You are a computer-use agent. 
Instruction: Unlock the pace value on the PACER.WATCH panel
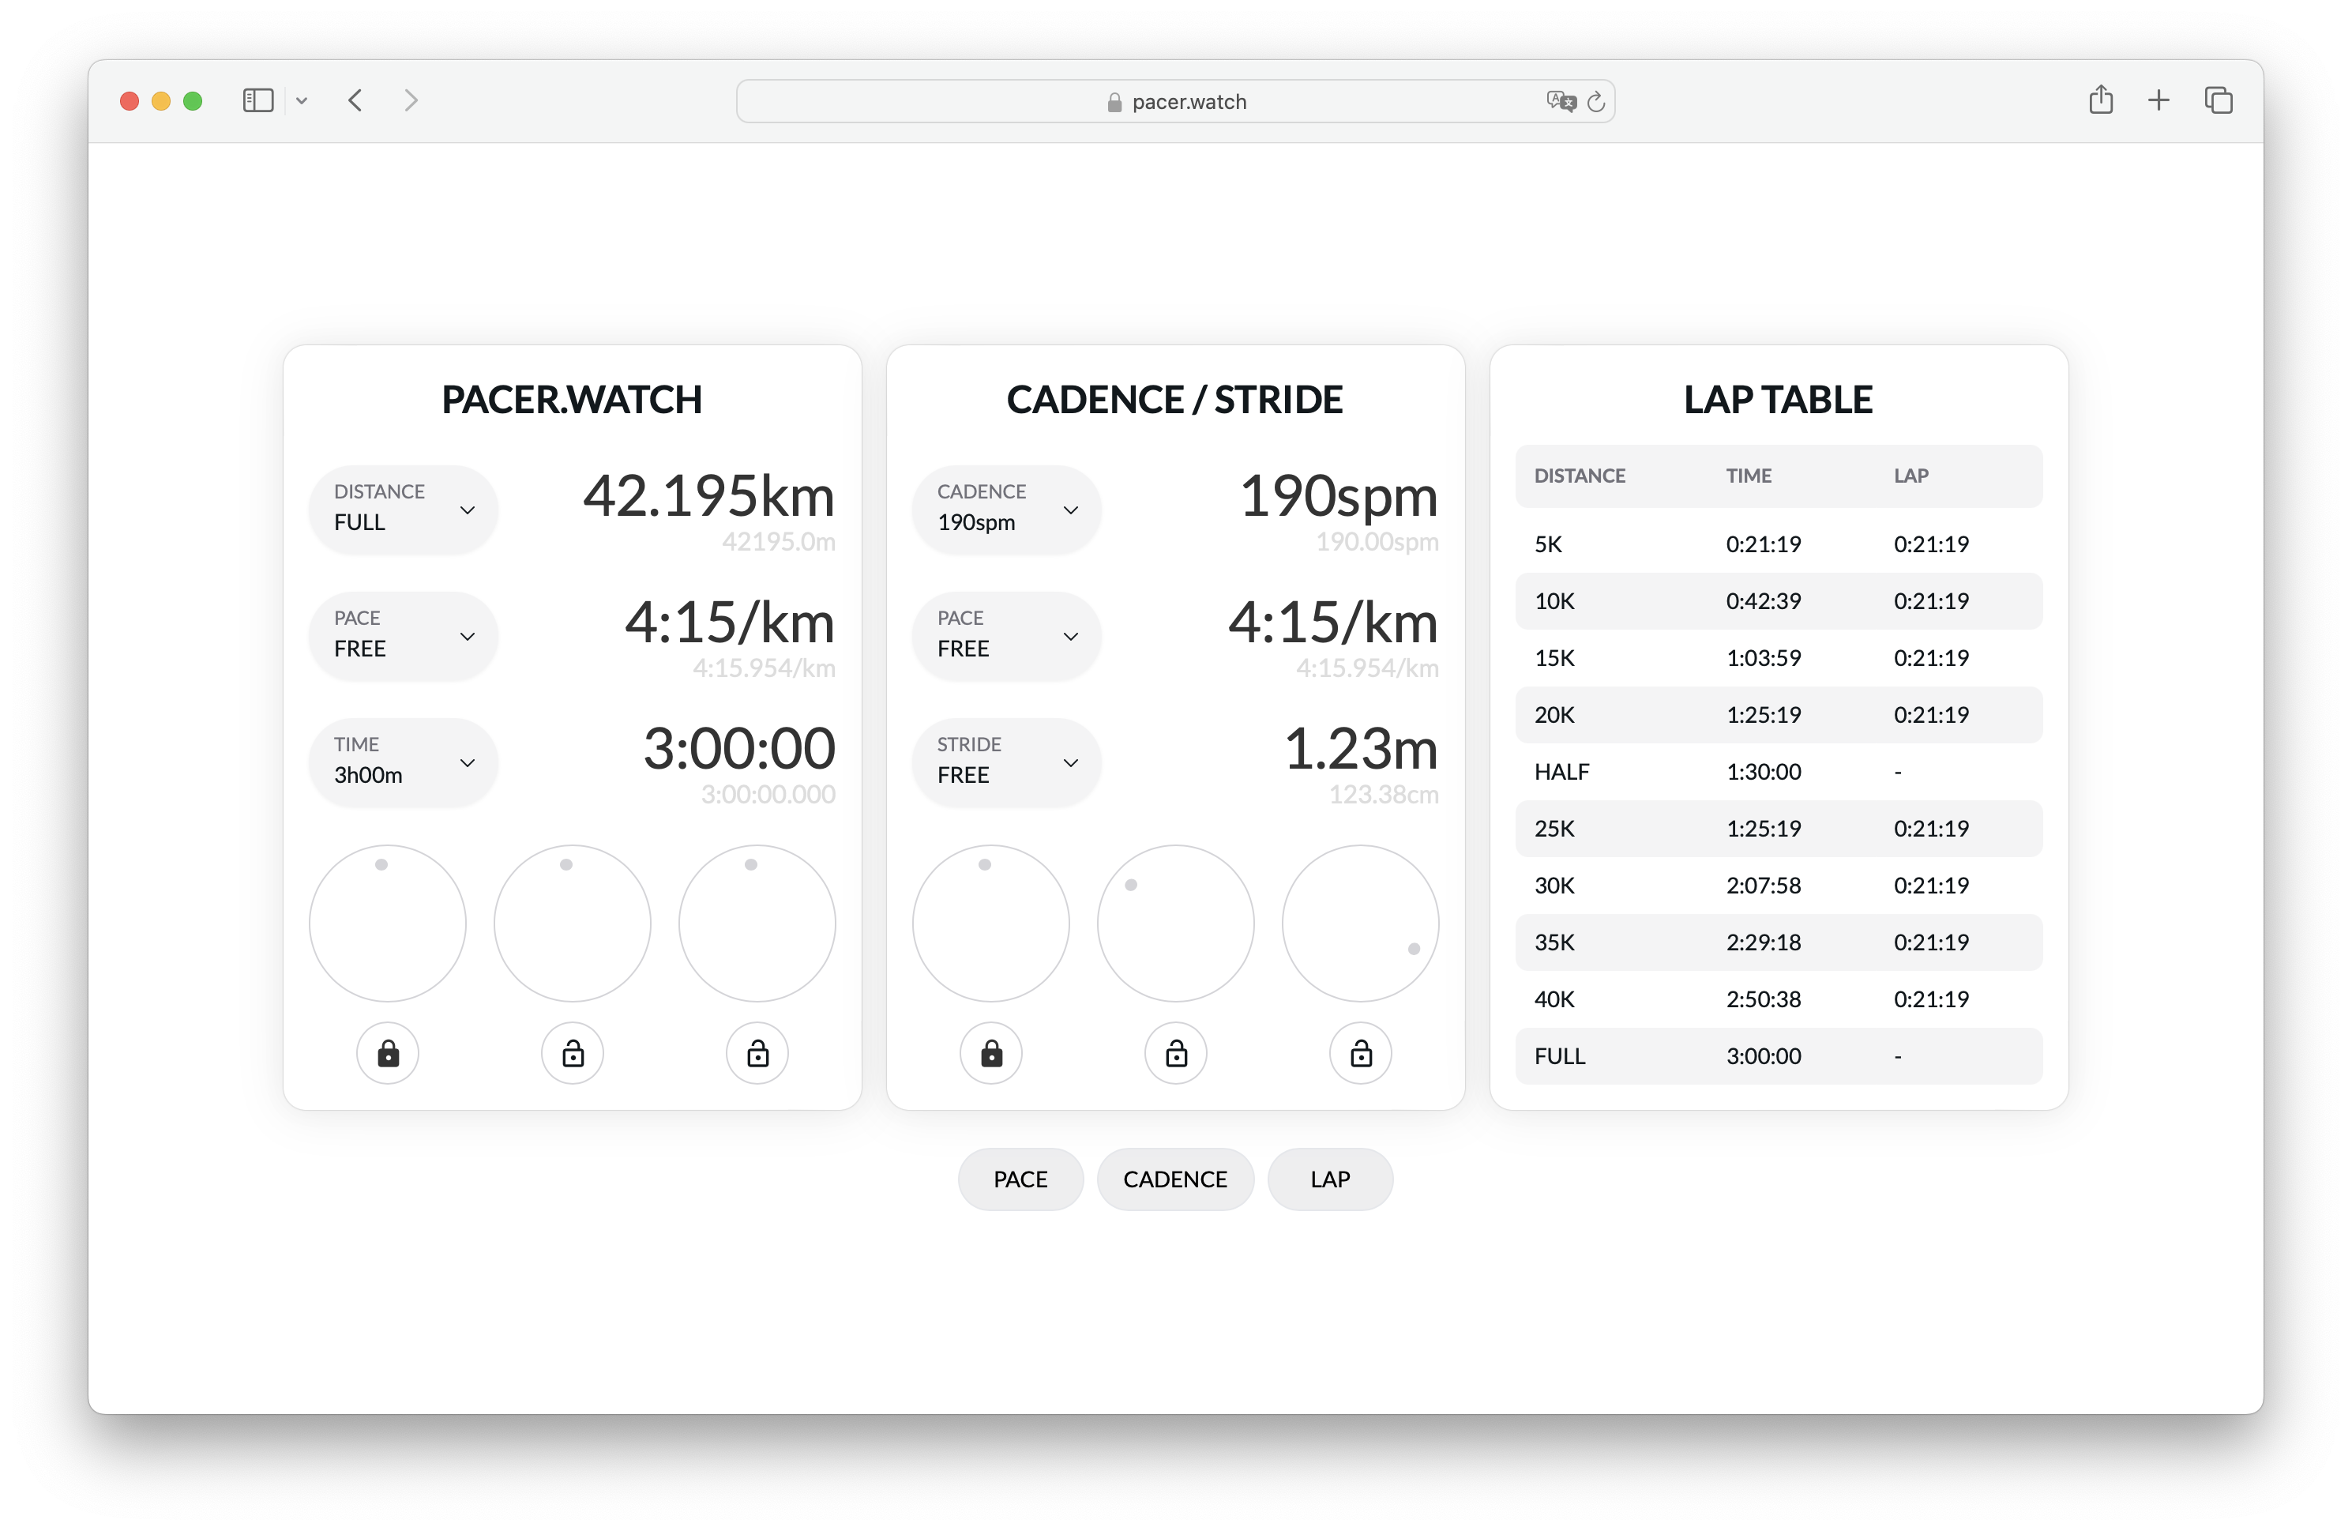click(572, 1054)
